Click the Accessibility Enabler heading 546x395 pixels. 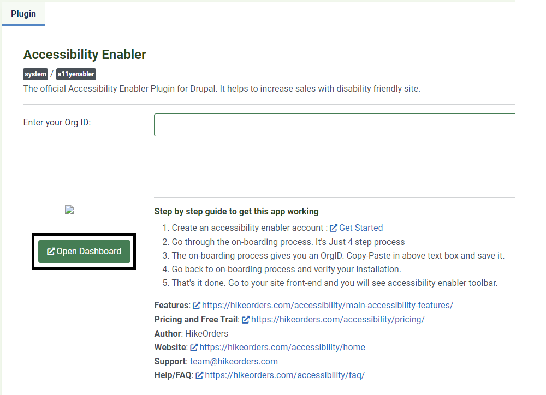[85, 55]
